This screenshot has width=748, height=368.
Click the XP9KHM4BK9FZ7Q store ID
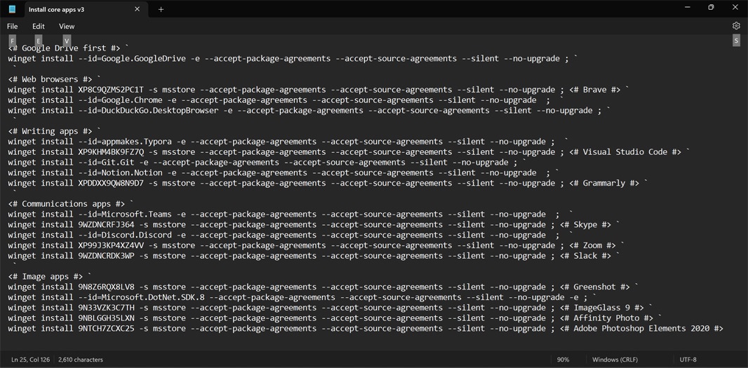click(x=111, y=152)
